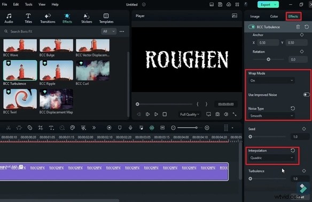312x202 pixels.
Task: Select the Effects properties tab
Action: (x=293, y=17)
